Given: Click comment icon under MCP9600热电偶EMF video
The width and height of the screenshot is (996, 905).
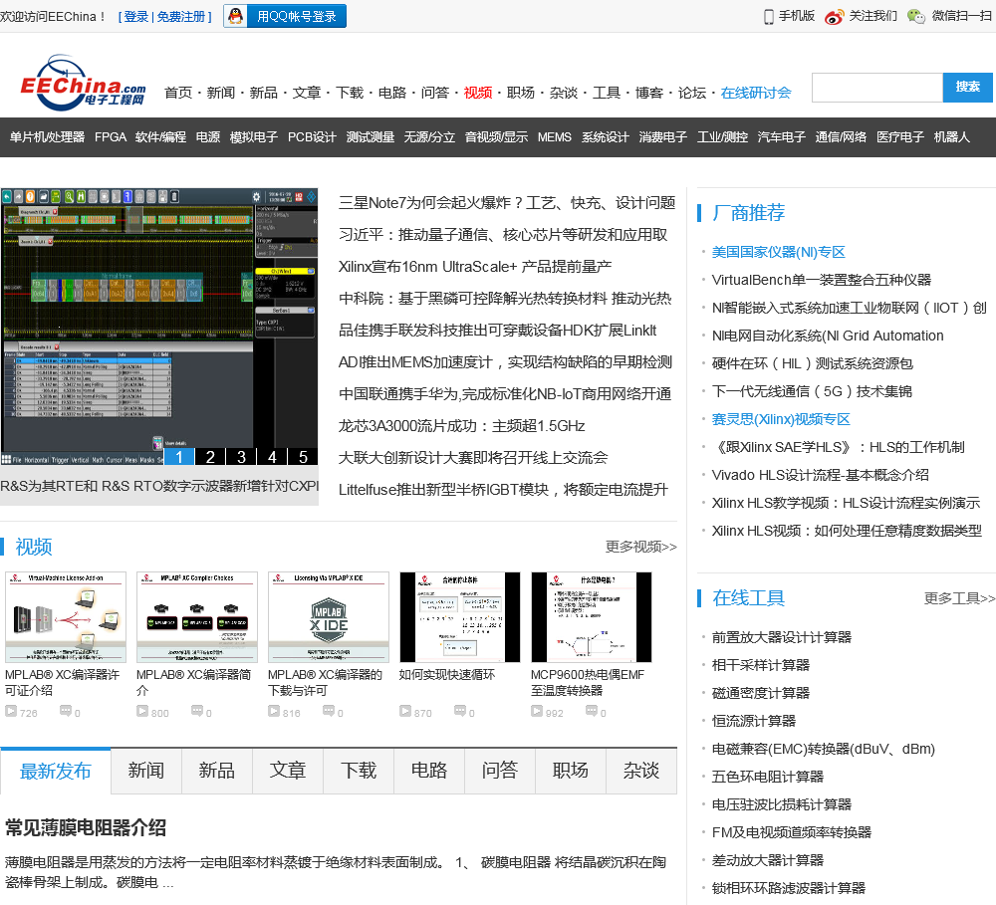Looking at the screenshot, I should tap(592, 711).
